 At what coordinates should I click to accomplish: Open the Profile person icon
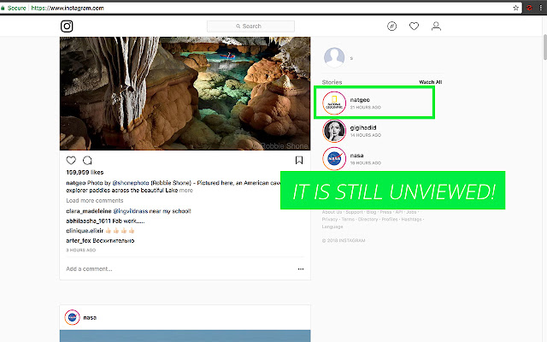coord(436,27)
